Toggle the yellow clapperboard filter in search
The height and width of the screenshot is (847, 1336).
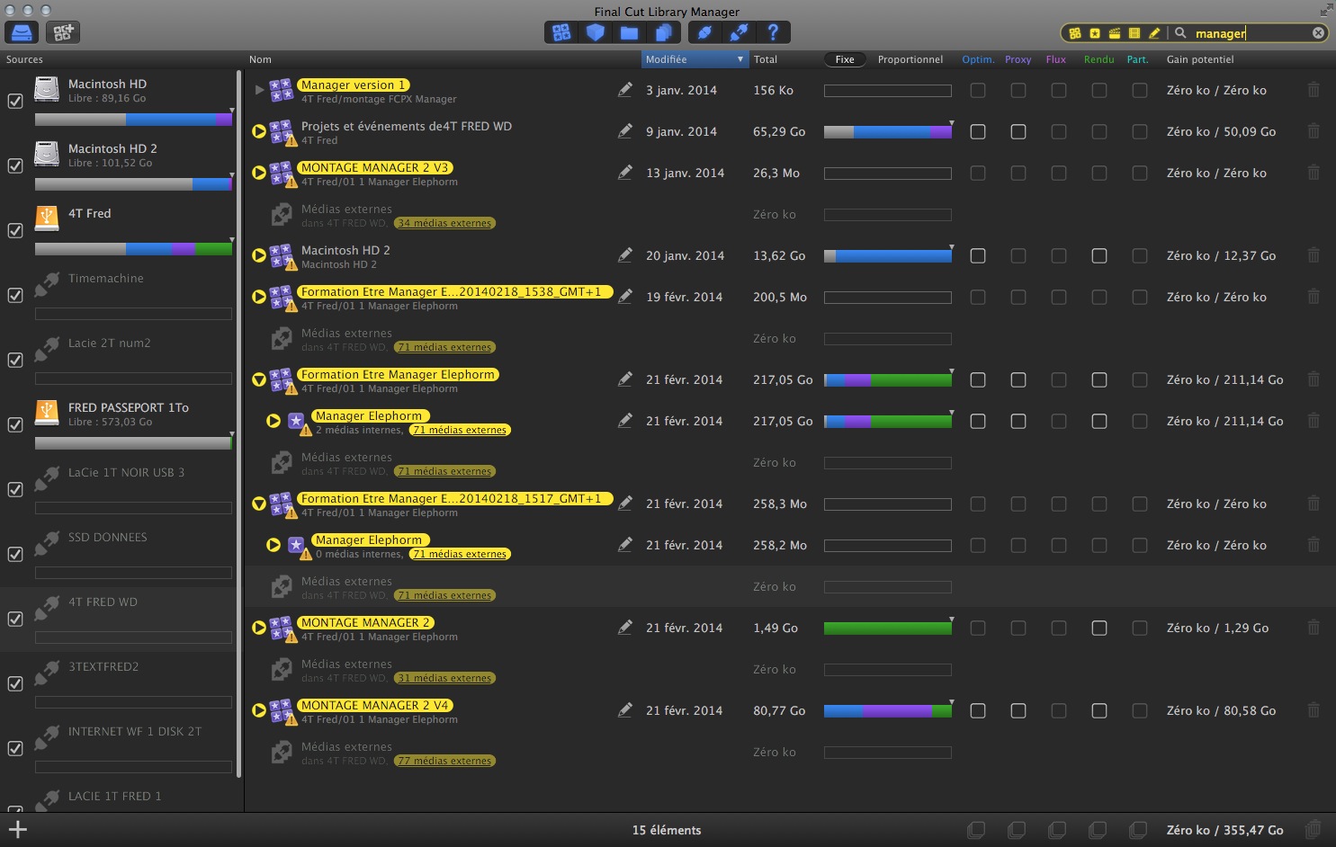point(1115,33)
